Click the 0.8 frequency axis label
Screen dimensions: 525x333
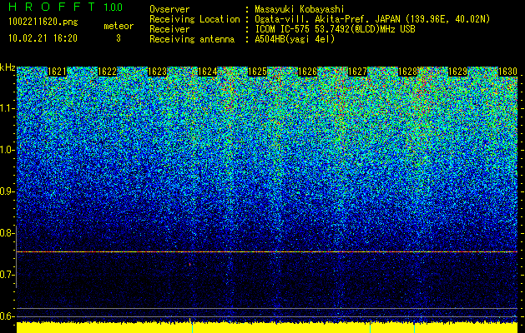click(x=6, y=233)
